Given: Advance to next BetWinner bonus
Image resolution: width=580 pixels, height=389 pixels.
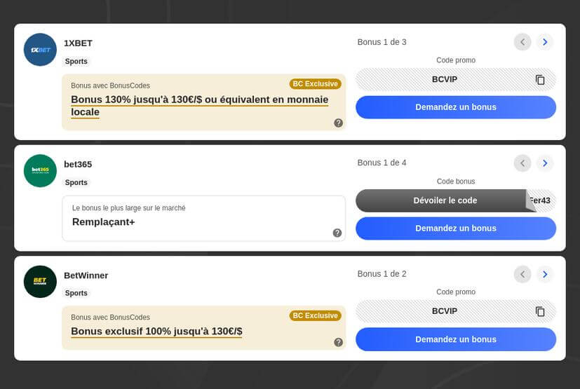Looking at the screenshot, I should point(545,274).
